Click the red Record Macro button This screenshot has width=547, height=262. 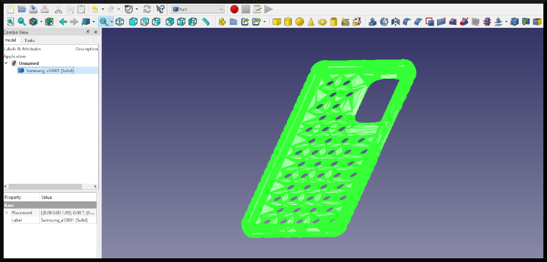click(235, 9)
